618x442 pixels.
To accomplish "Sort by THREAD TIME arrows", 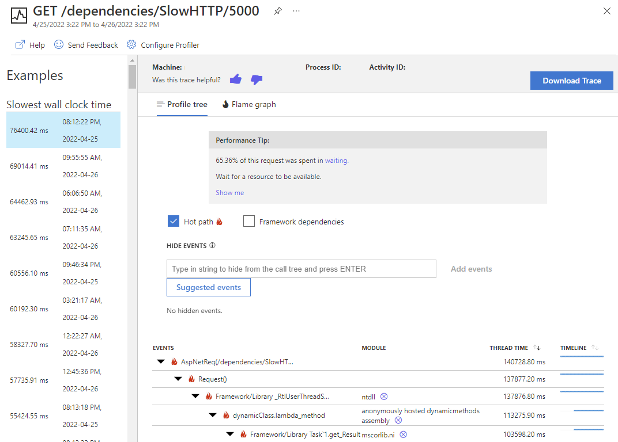I will click(537, 348).
